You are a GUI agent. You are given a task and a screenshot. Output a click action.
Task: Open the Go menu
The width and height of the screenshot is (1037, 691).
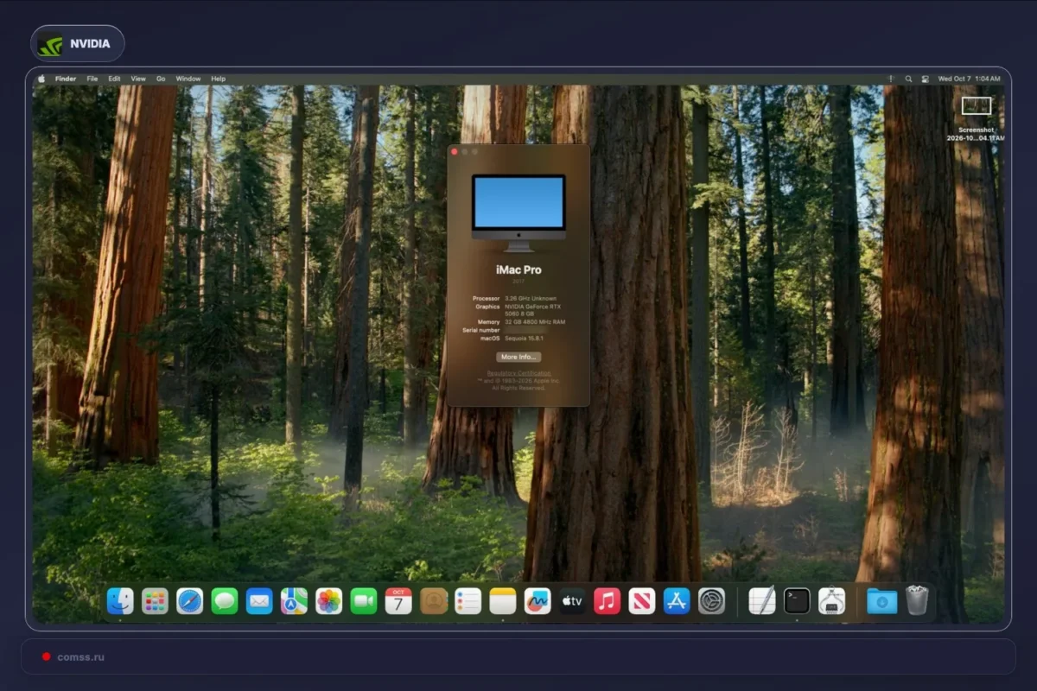click(161, 79)
